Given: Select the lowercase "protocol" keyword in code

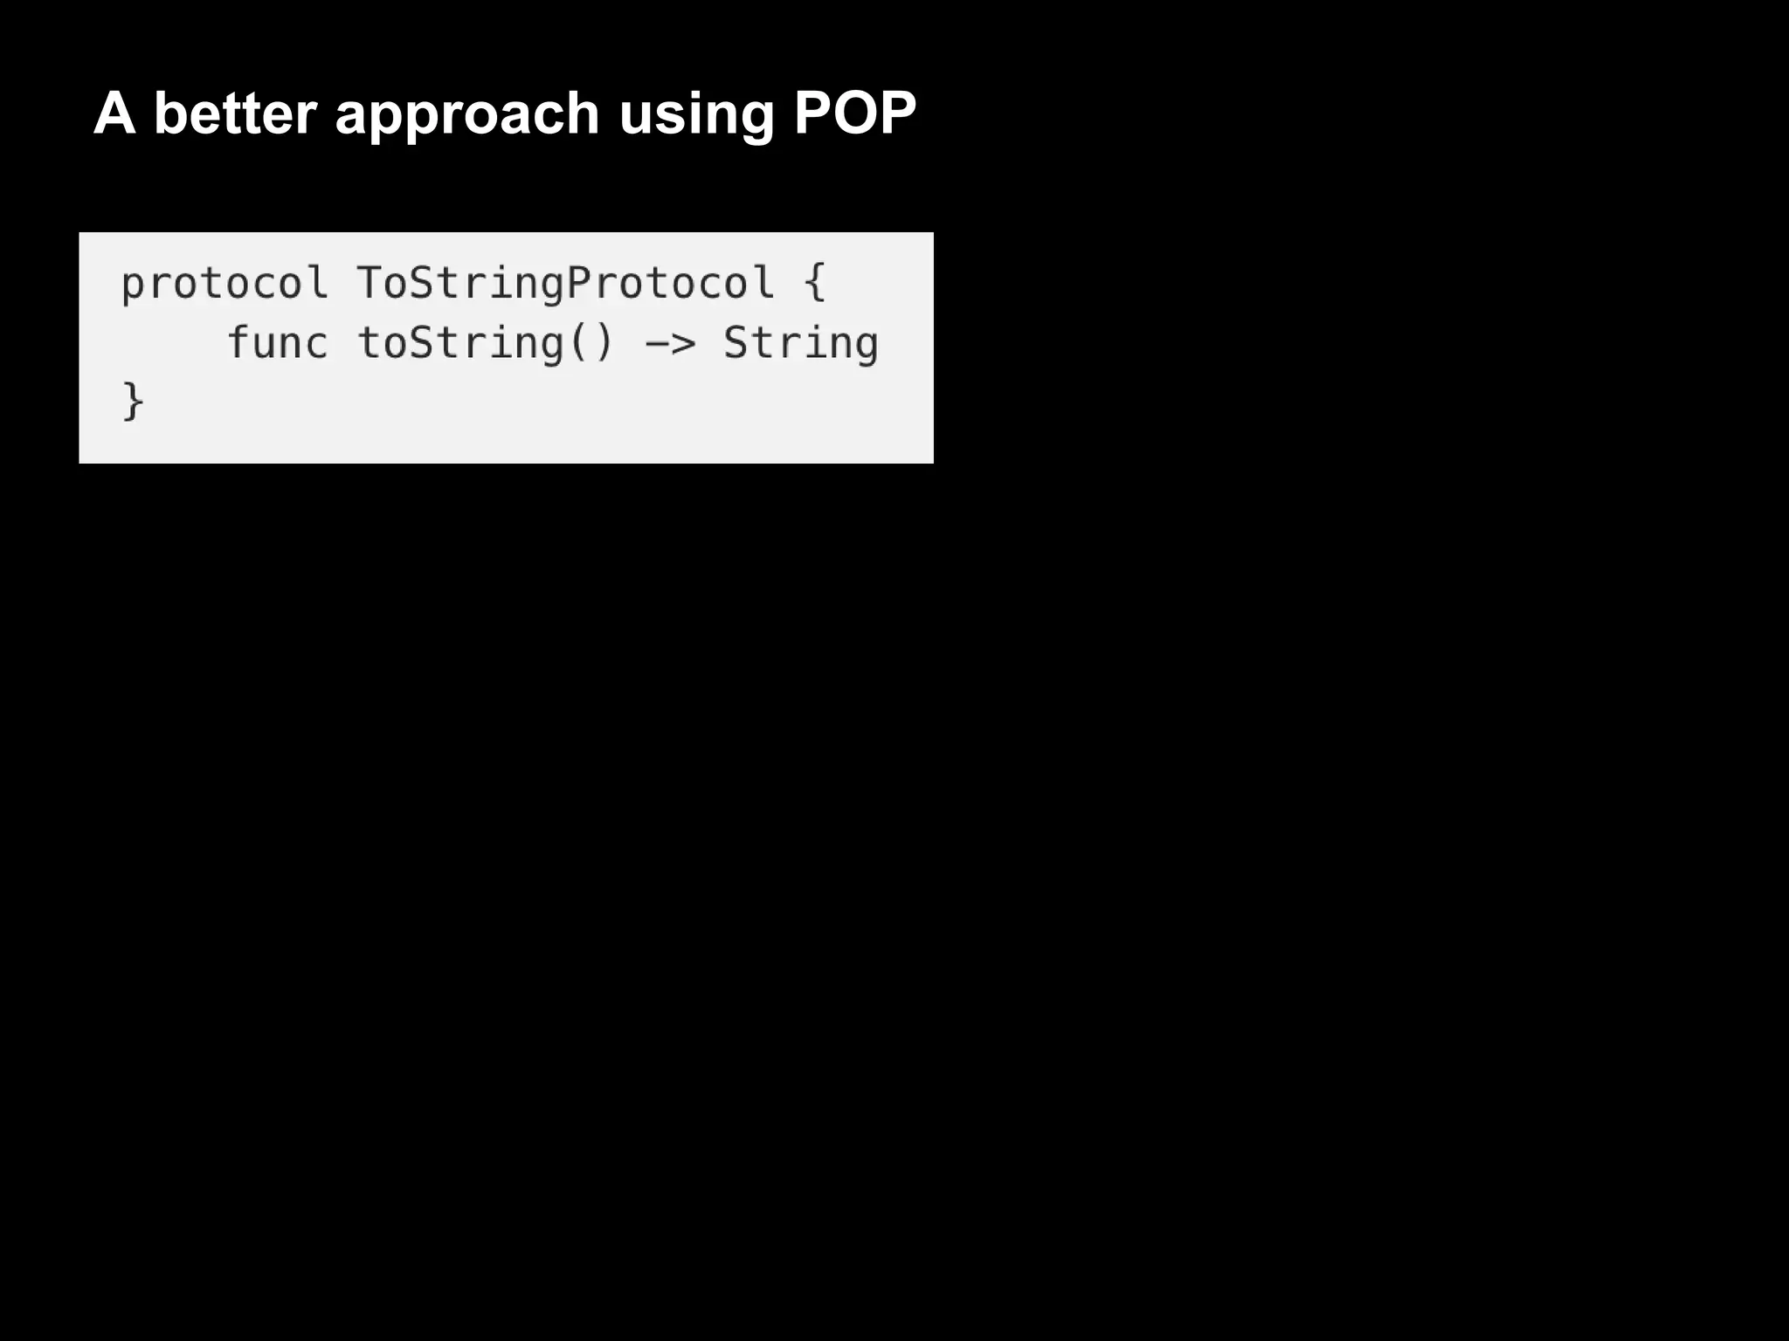Looking at the screenshot, I should [224, 284].
